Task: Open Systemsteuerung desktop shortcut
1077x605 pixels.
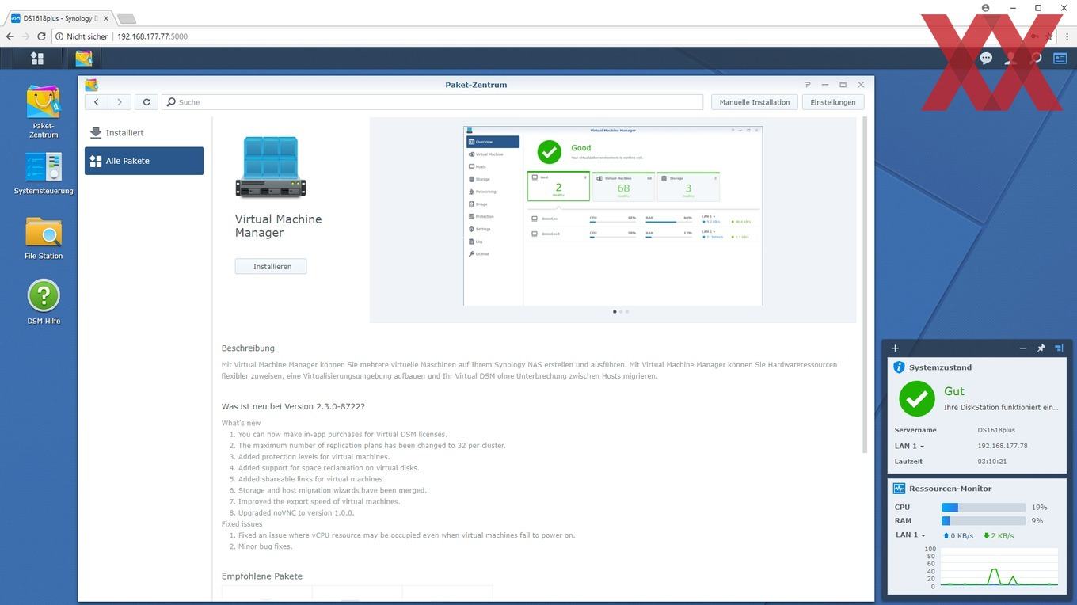Action: pyautogui.click(x=44, y=173)
